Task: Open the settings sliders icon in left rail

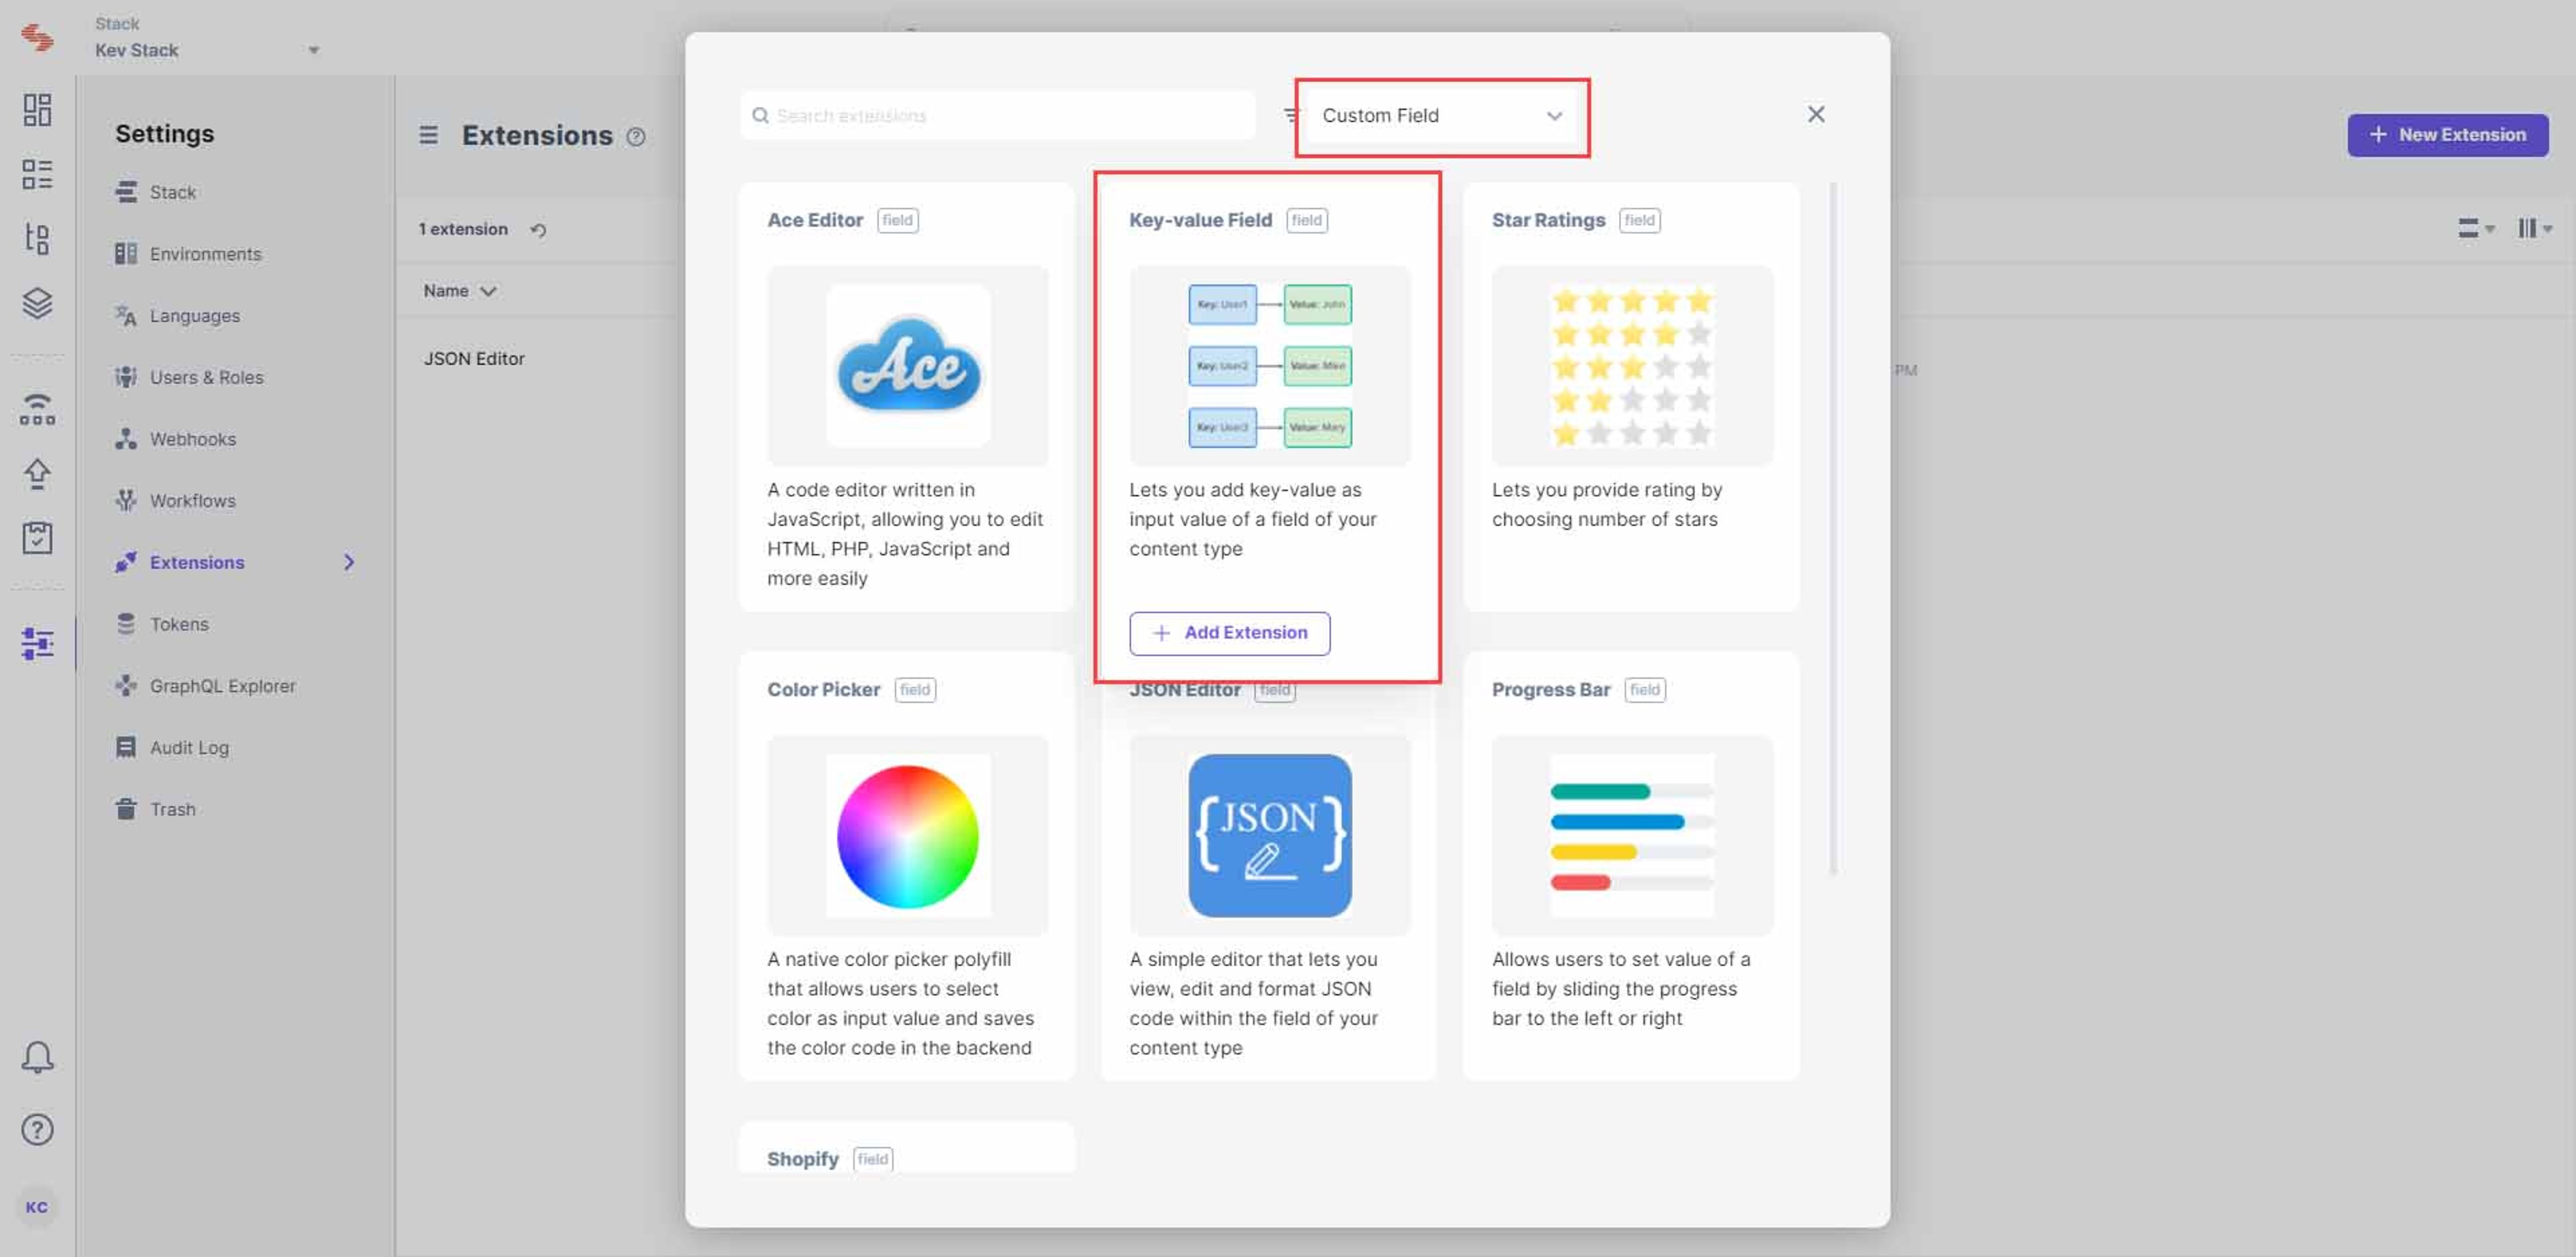Action: (37, 644)
